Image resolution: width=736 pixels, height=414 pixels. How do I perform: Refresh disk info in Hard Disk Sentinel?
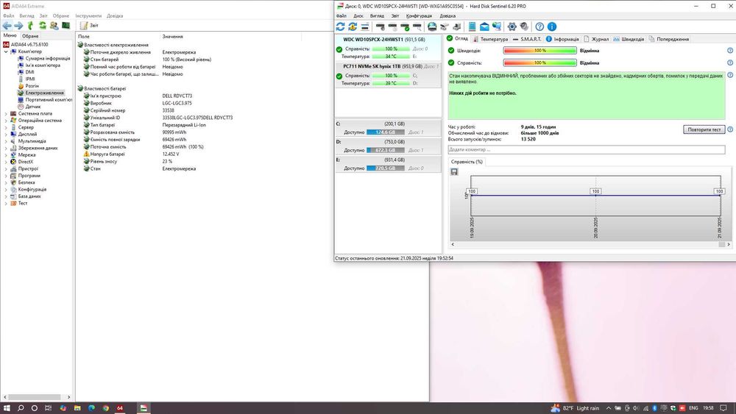click(340, 26)
